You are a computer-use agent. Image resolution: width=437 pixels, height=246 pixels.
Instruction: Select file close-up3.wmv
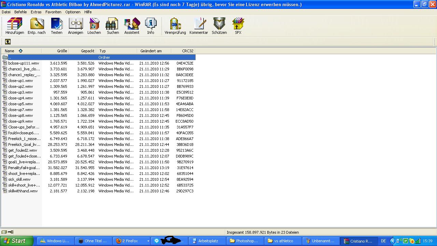[x=20, y=92]
